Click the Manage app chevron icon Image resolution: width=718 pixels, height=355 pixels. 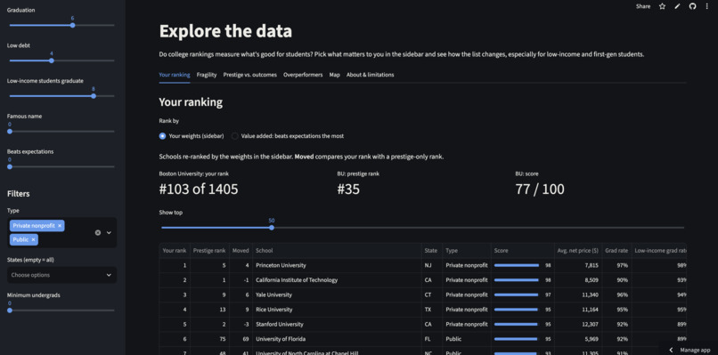671,350
